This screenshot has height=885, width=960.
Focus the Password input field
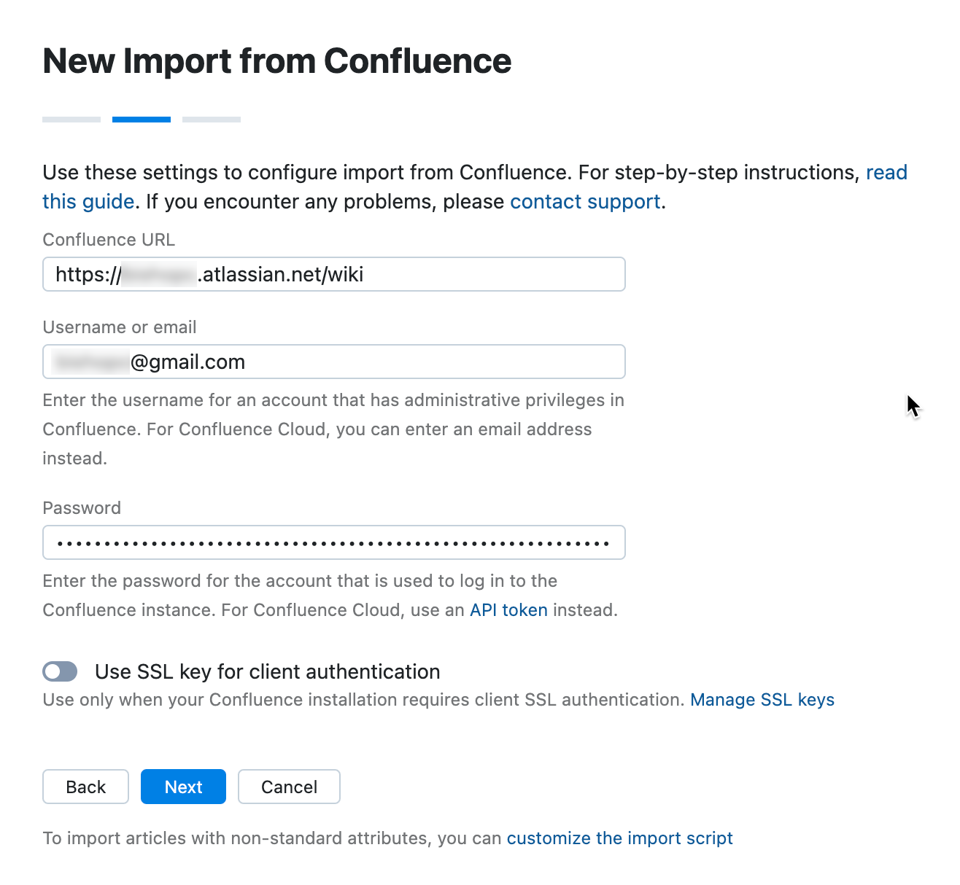pyautogui.click(x=333, y=543)
